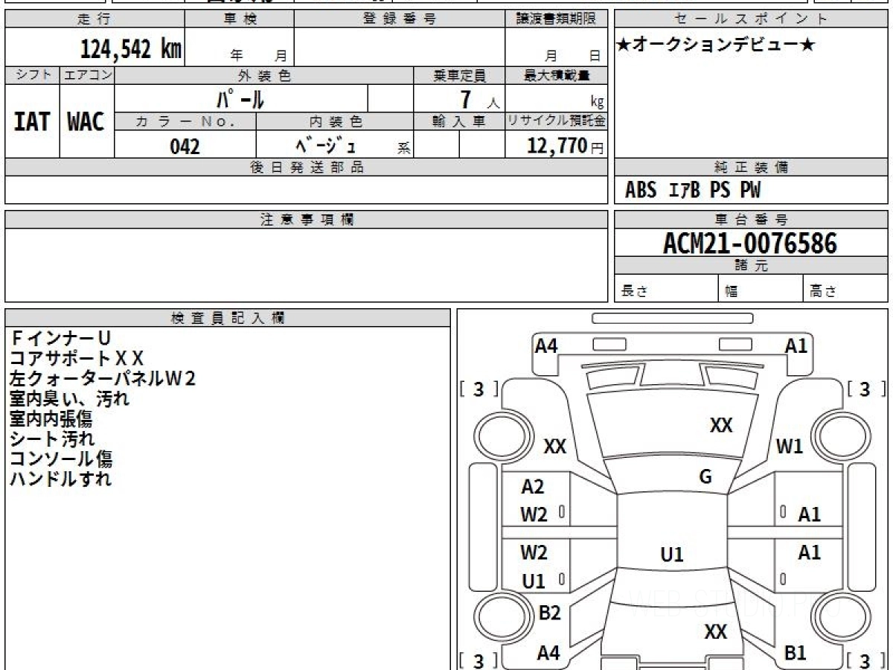The height and width of the screenshot is (670, 893).
Task: Click the 諸元 header
Action: pos(752,266)
